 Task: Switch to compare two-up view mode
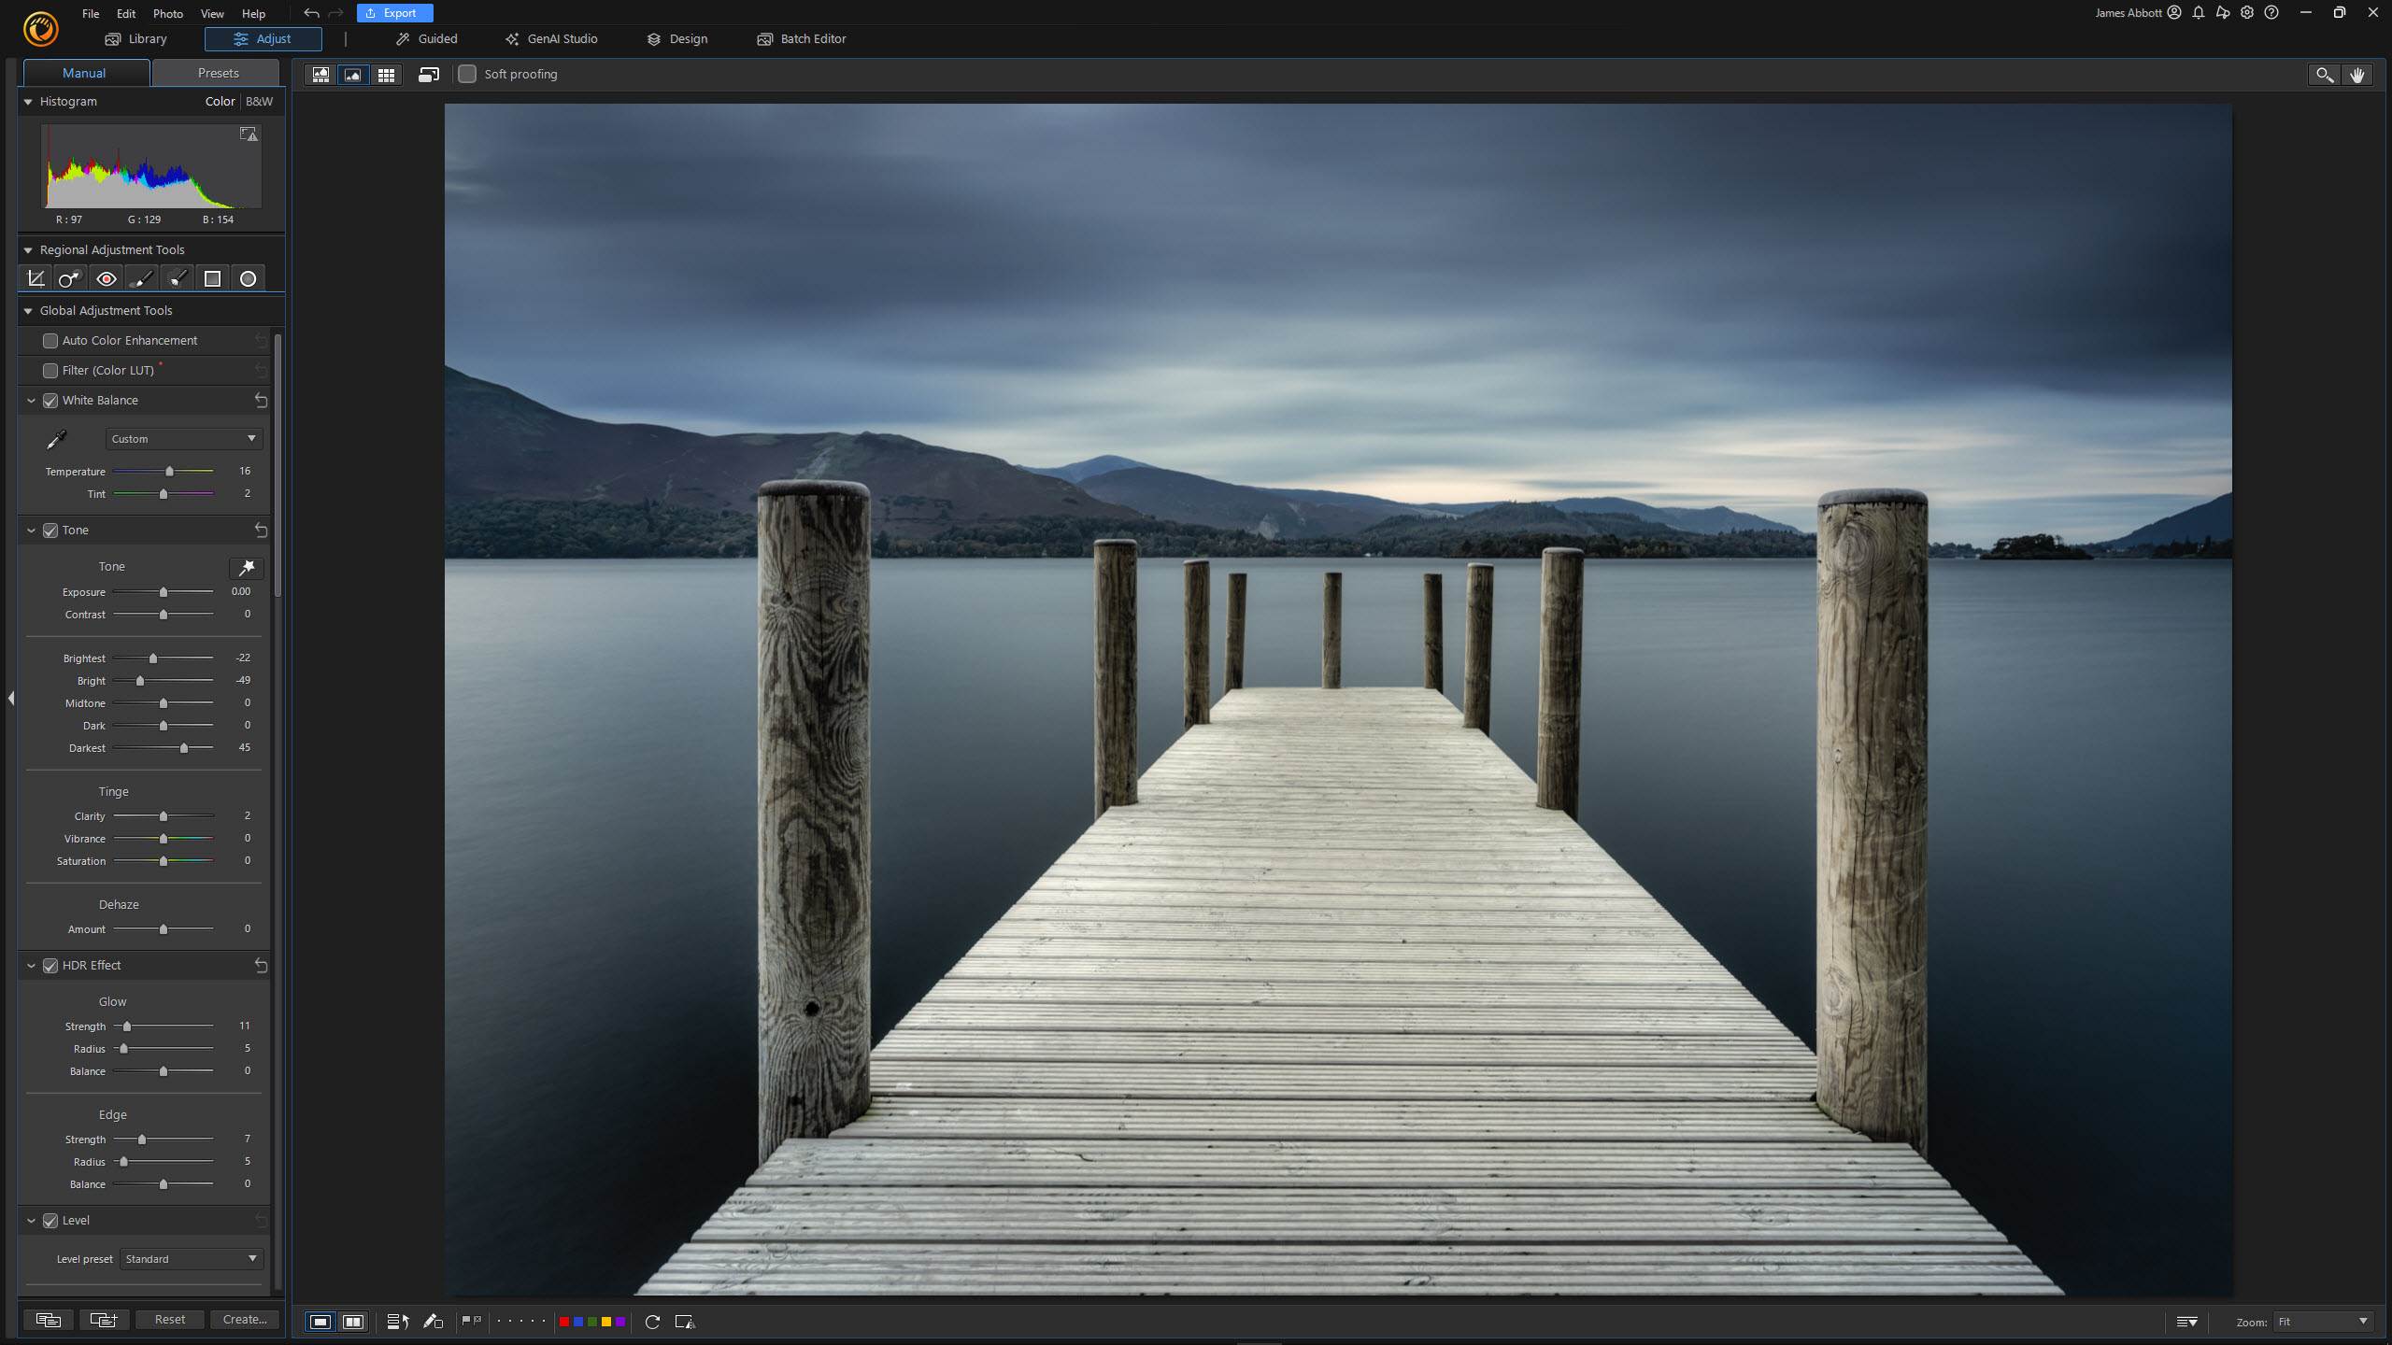click(x=353, y=1321)
